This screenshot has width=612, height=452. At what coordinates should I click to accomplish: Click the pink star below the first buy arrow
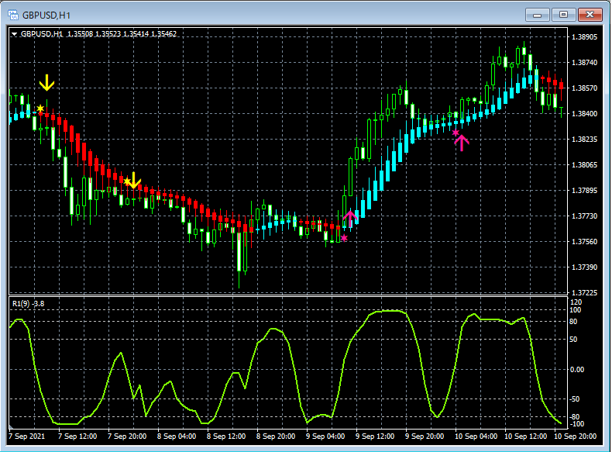click(344, 238)
